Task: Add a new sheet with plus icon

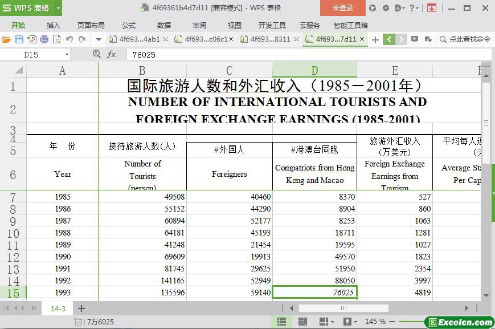Action: pyautogui.click(x=81, y=308)
